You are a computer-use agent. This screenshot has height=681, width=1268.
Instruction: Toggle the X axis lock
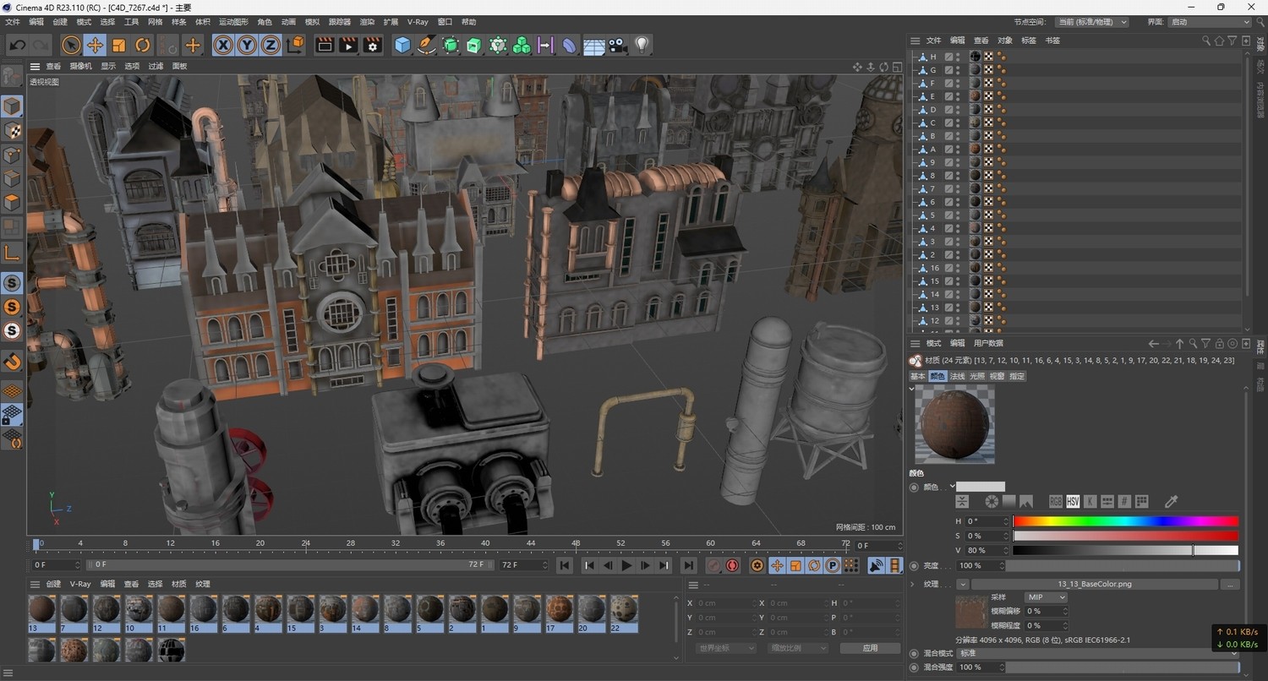click(x=223, y=46)
